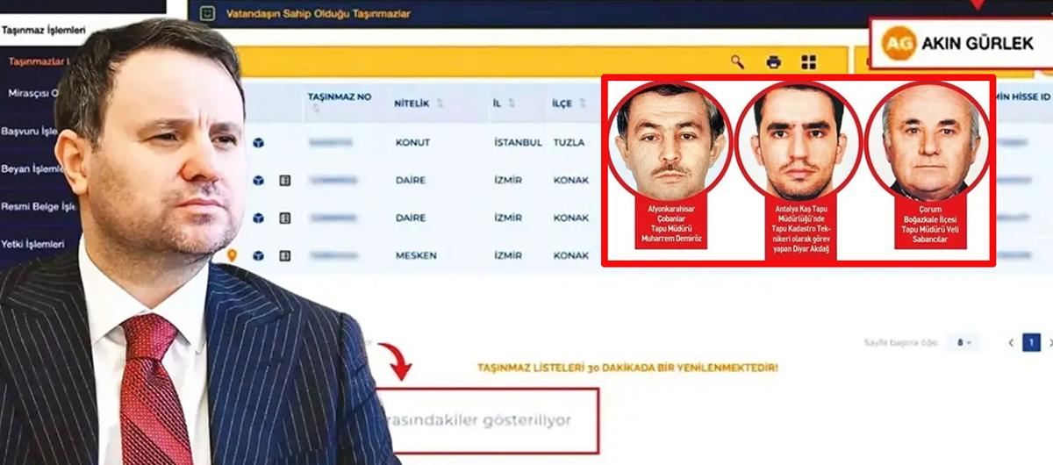Click the cube icon in the MESKEN row
The height and width of the screenshot is (465, 1053).
[x=258, y=255]
